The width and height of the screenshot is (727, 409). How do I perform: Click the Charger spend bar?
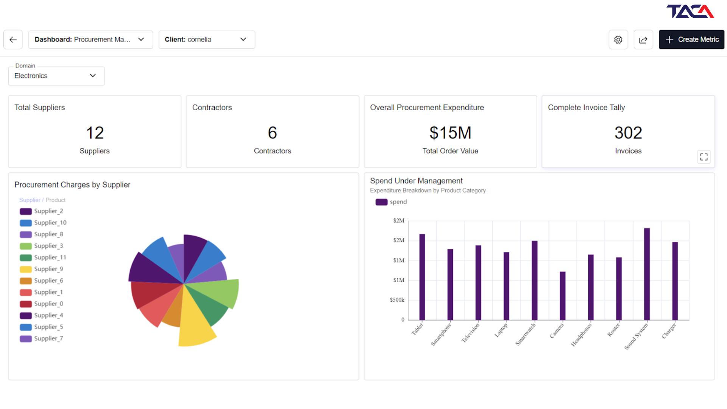click(675, 281)
